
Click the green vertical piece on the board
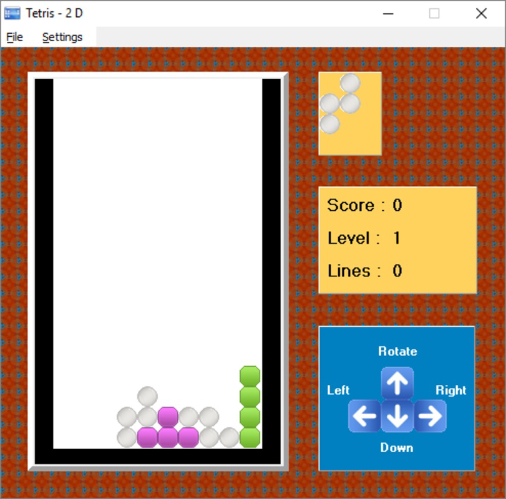[250, 407]
